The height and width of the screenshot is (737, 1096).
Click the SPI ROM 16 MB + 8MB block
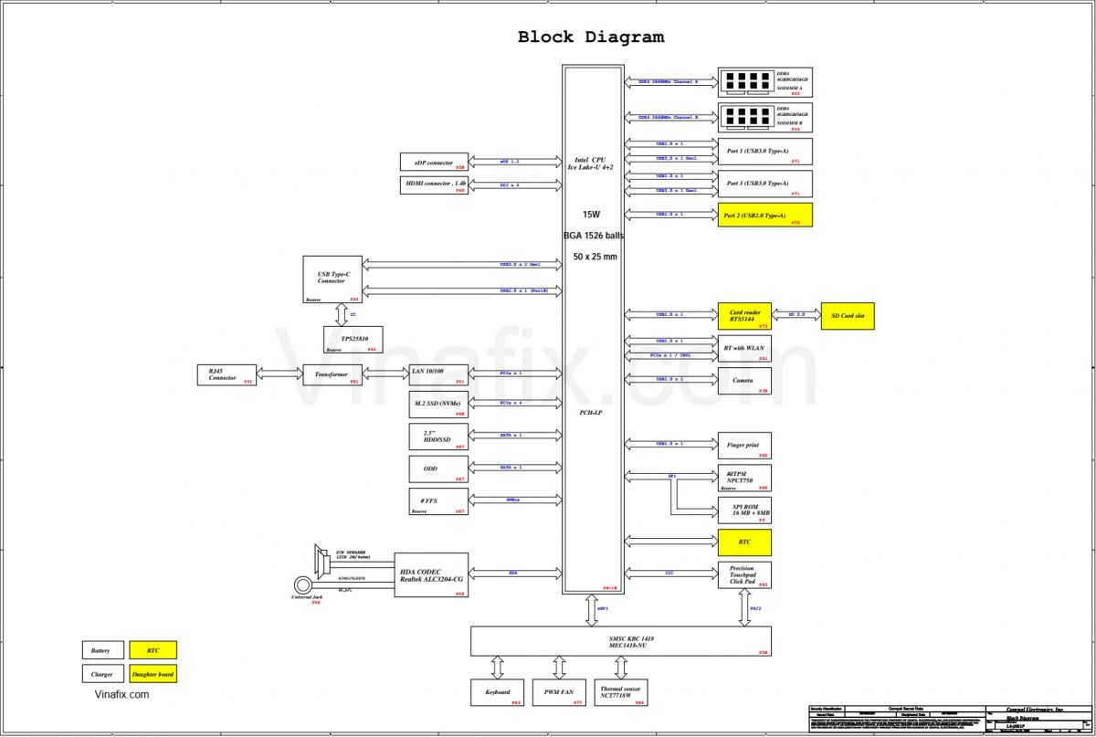click(744, 510)
